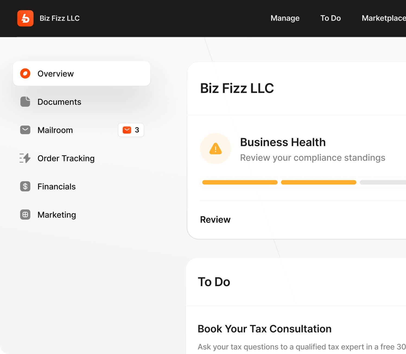
Task: Click the Review link under Business Health
Action: (215, 220)
